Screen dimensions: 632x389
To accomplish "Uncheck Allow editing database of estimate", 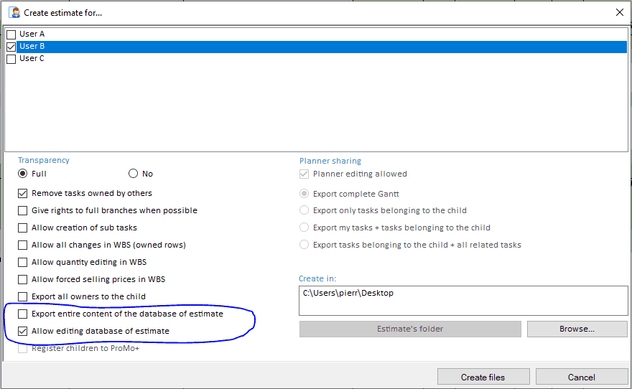I will (x=23, y=332).
